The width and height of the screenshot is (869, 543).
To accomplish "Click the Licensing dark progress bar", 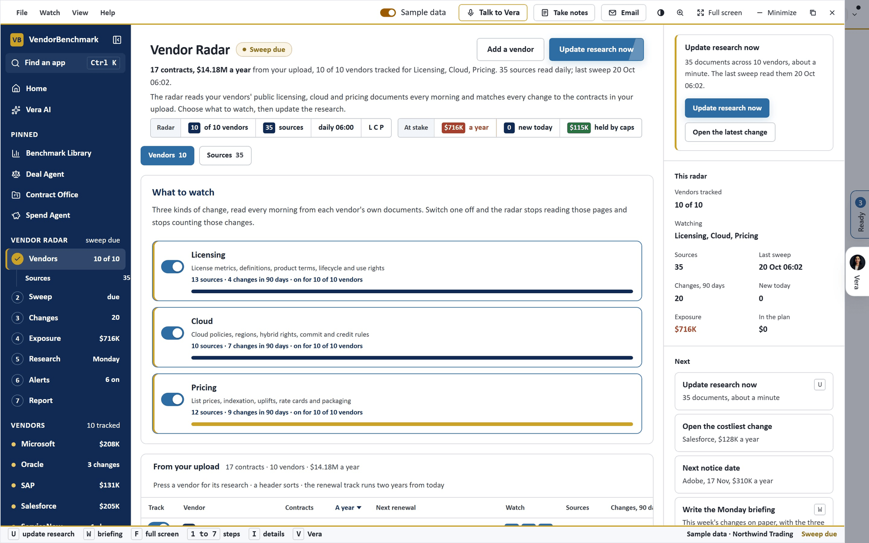I will coord(412,291).
